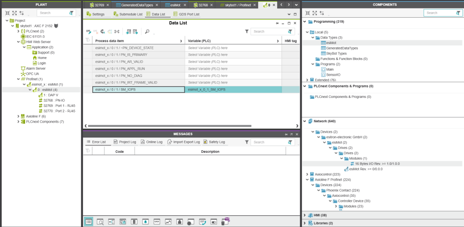Collapse the Programming (319) section
The image size is (464, 227).
click(305, 22)
